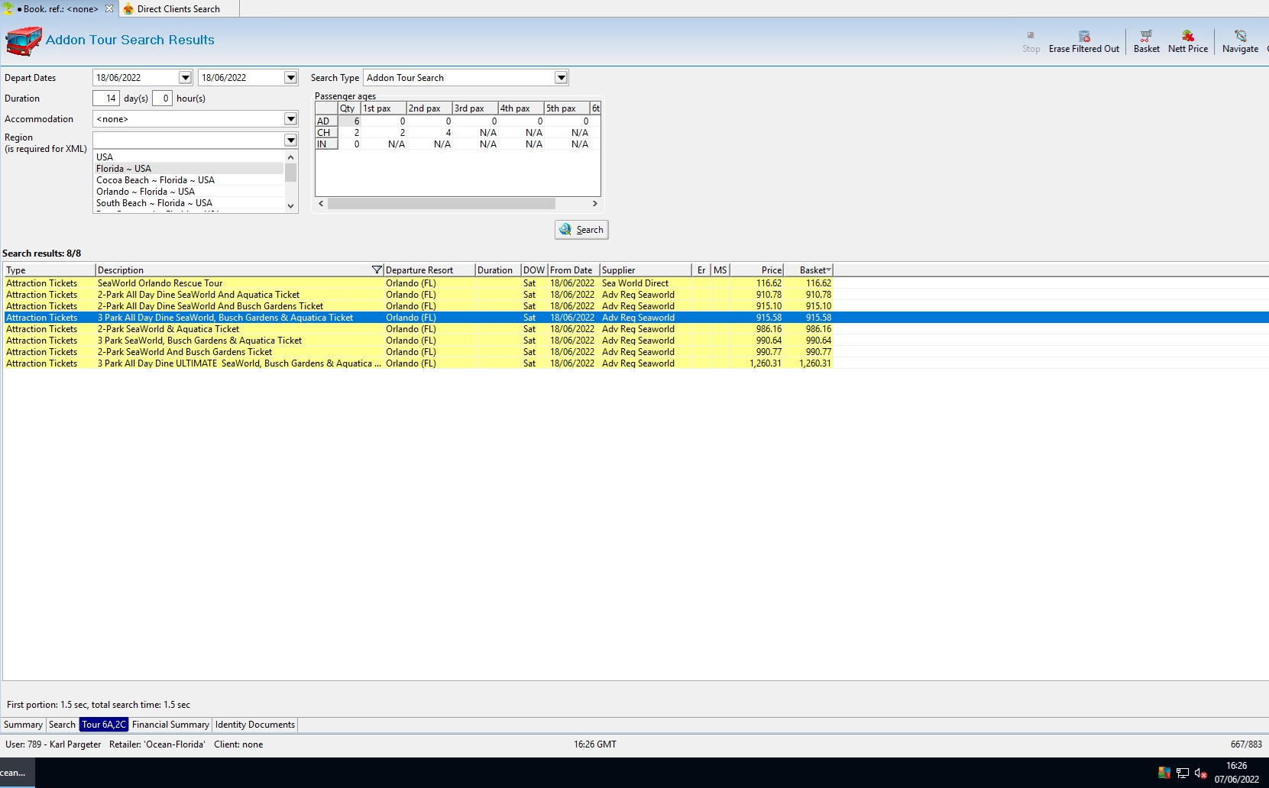Select 2-Park All Day Dine SeaWorld And Busch Gardens row
This screenshot has height=788, width=1269.
click(418, 306)
